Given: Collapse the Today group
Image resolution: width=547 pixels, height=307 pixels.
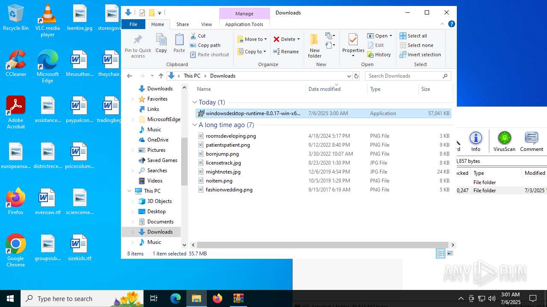Looking at the screenshot, I should coord(194,102).
